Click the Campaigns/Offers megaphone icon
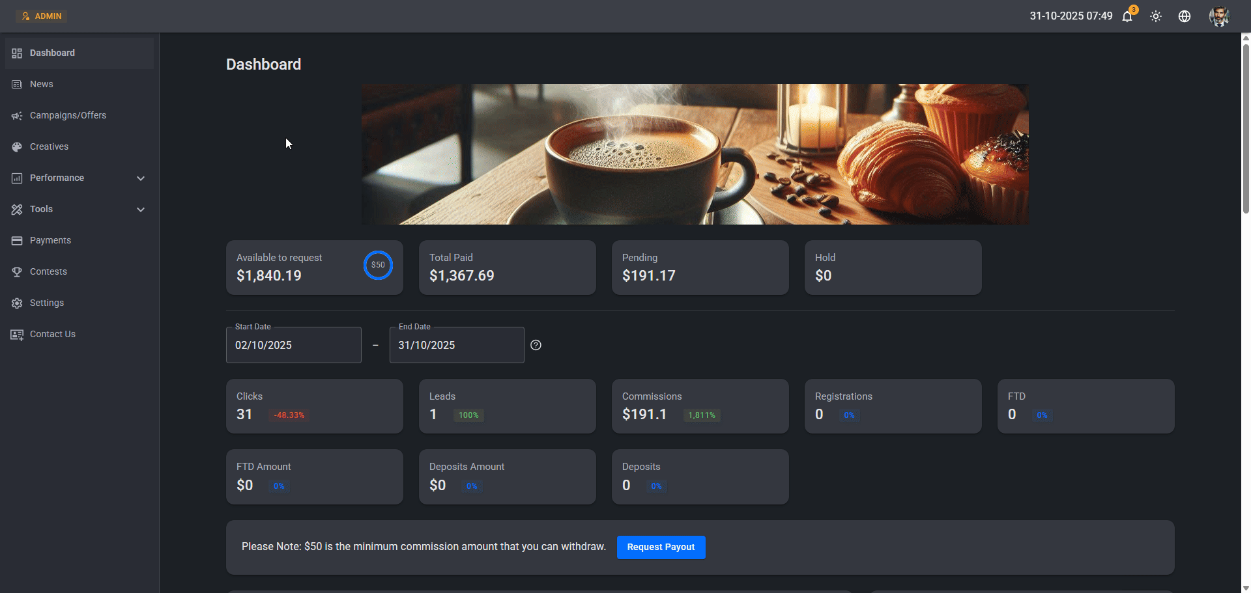Screen dimensions: 1251x593 (17, 116)
